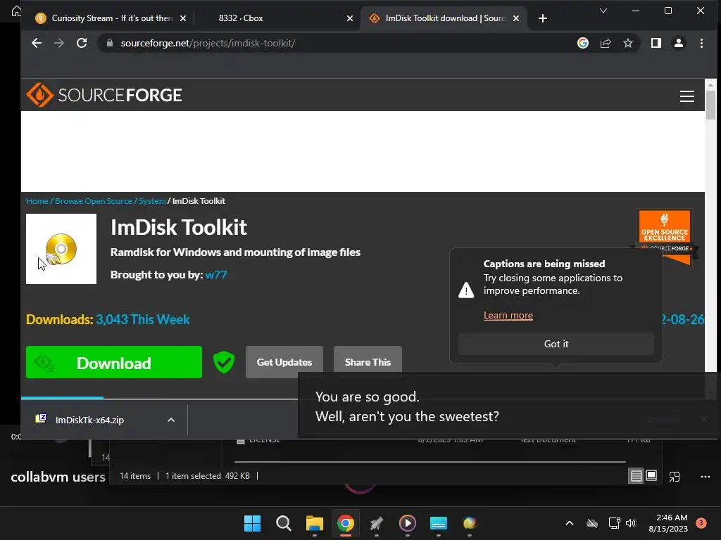Open the remote session three-dots menu

coord(706,477)
